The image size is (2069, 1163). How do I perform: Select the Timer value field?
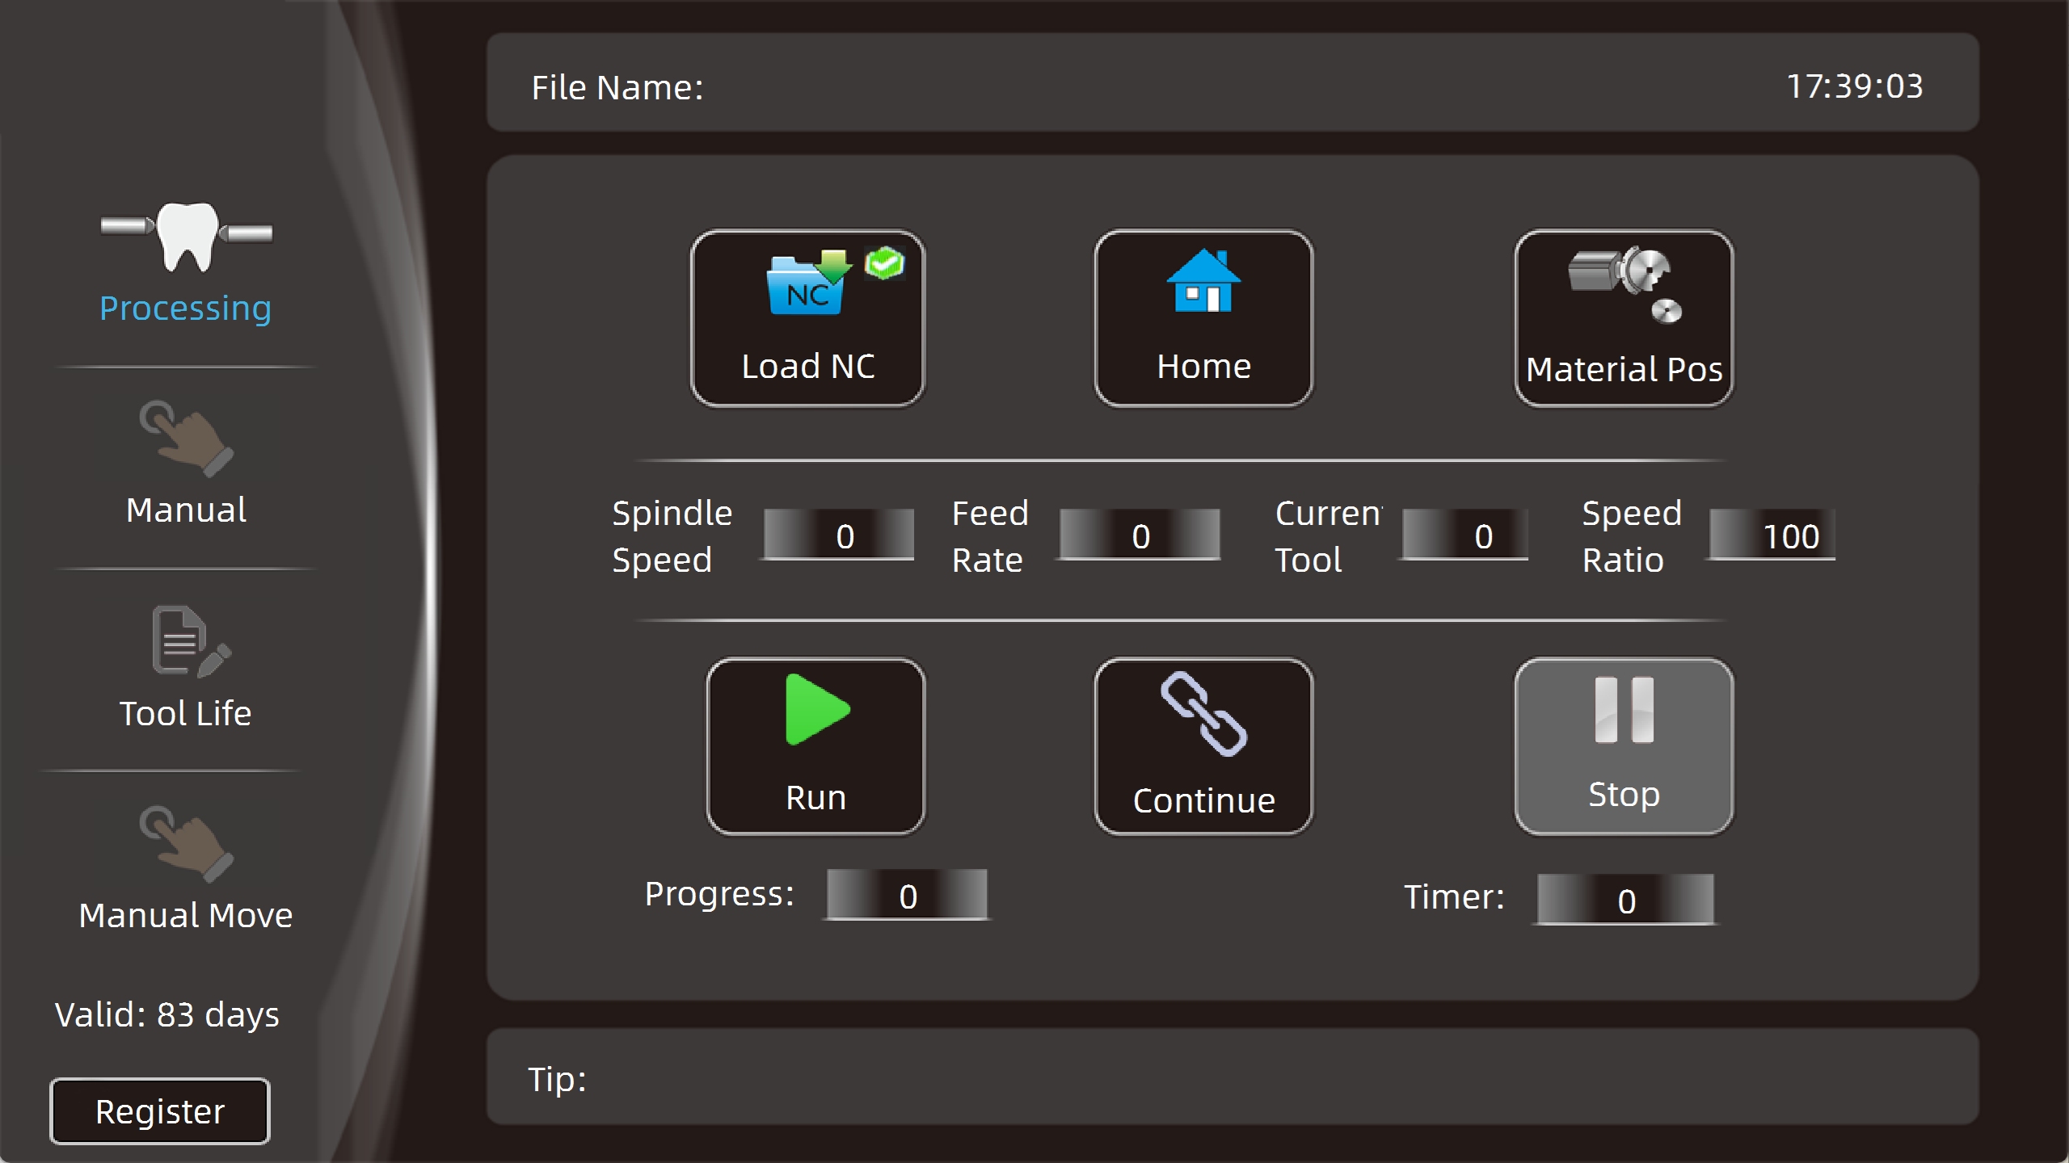(1625, 900)
